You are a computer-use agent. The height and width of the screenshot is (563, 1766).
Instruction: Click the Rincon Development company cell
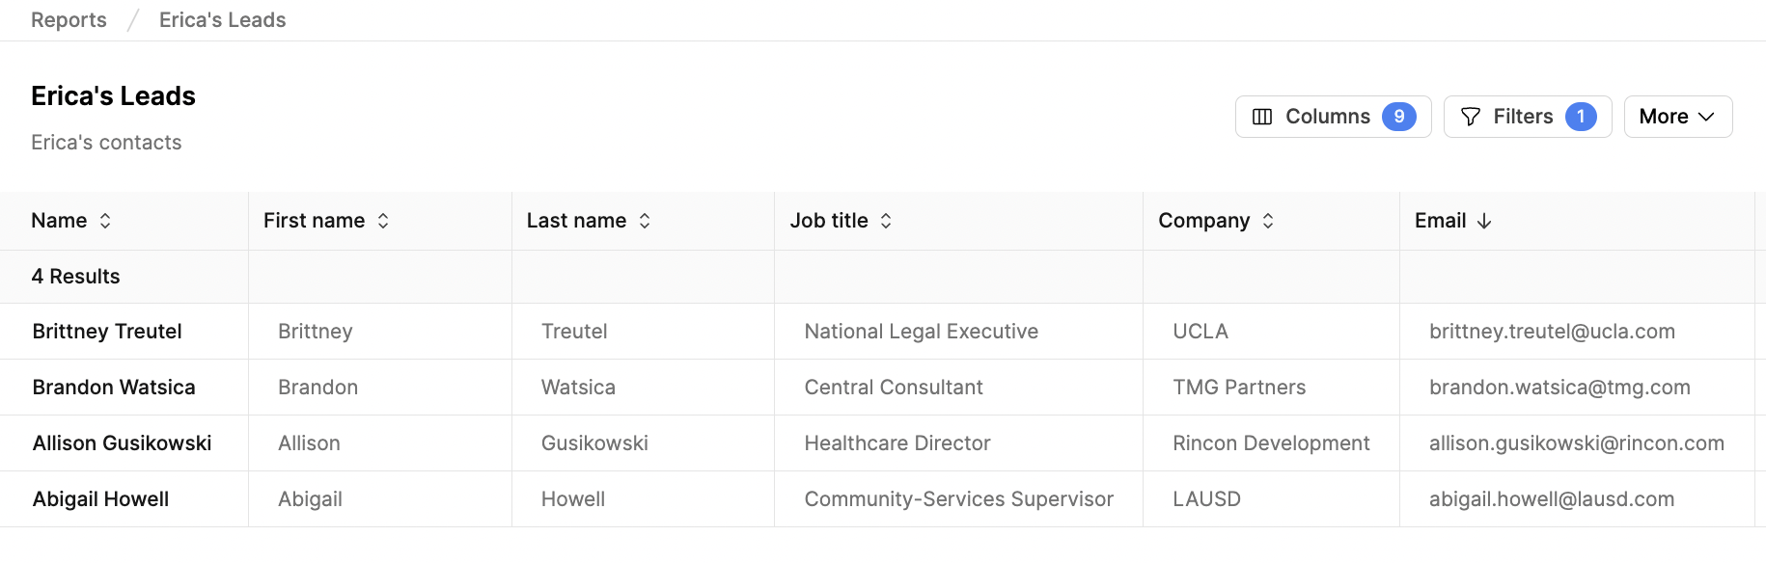click(1271, 443)
